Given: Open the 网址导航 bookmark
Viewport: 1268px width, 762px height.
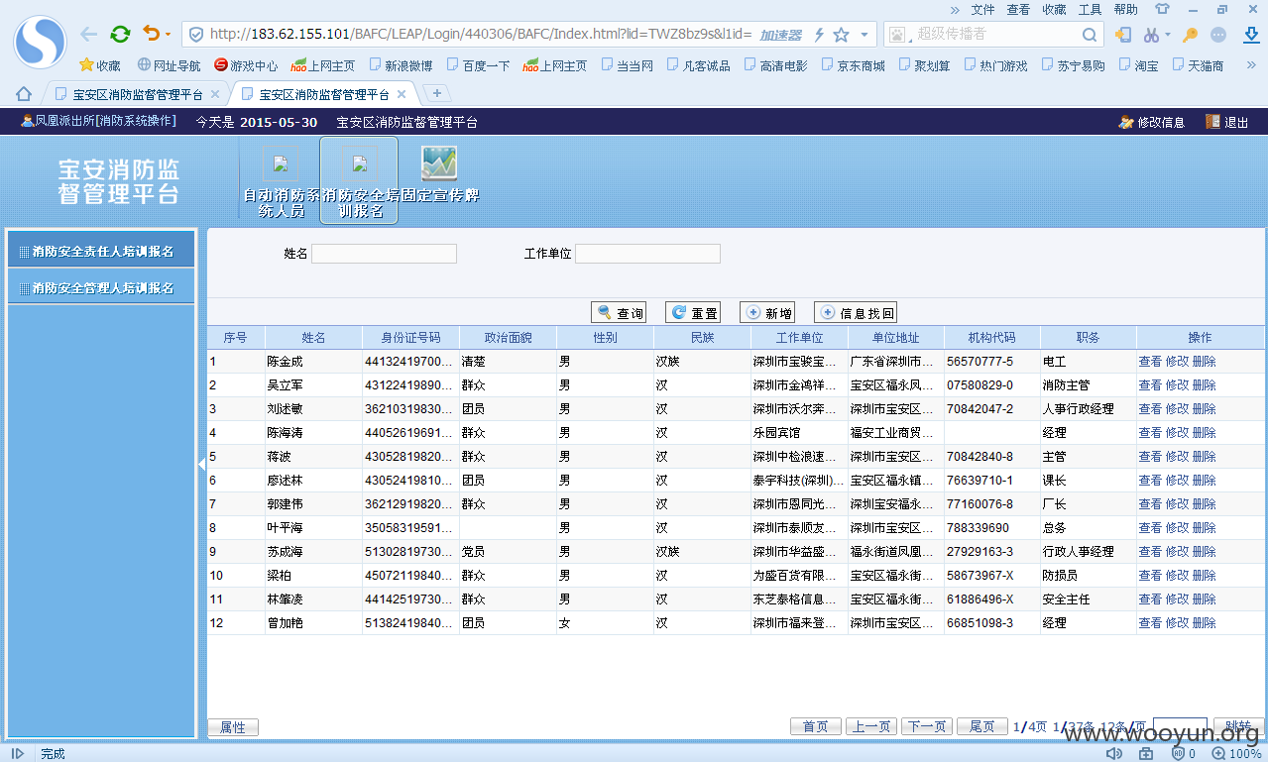Looking at the screenshot, I should pyautogui.click(x=169, y=65).
